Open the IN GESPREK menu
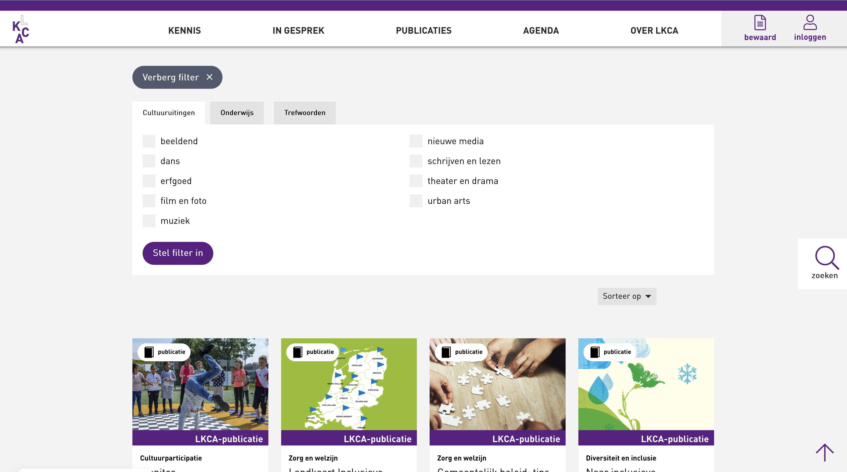The image size is (847, 472). tap(298, 31)
